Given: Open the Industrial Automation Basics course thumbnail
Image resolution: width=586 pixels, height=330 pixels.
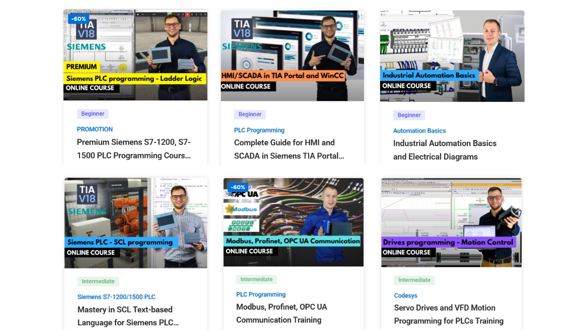Looking at the screenshot, I should click(452, 56).
